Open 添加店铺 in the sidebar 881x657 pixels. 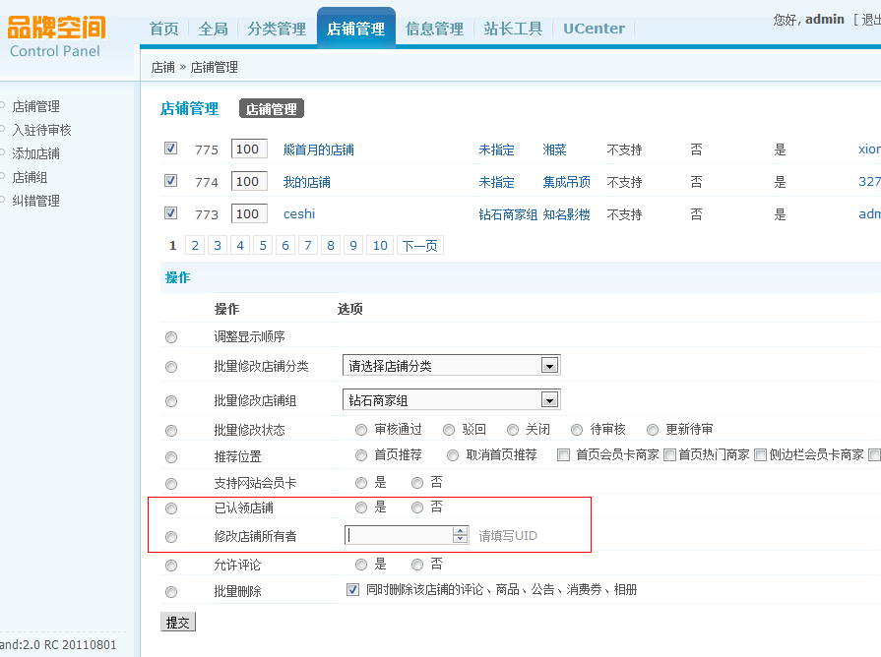[36, 153]
